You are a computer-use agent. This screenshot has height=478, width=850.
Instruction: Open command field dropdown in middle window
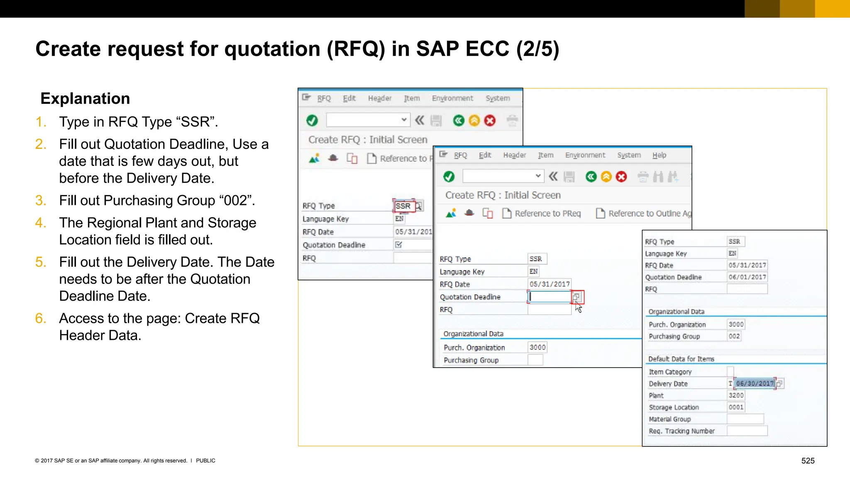point(538,176)
